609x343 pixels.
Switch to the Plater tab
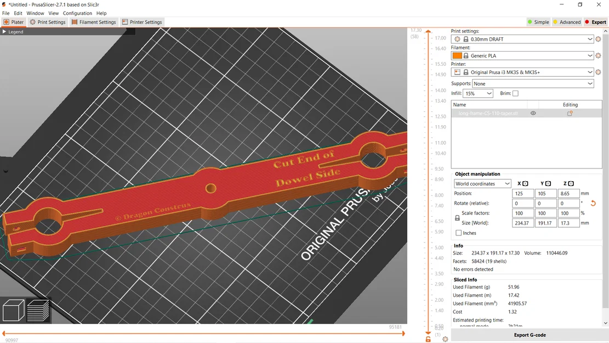click(14, 22)
